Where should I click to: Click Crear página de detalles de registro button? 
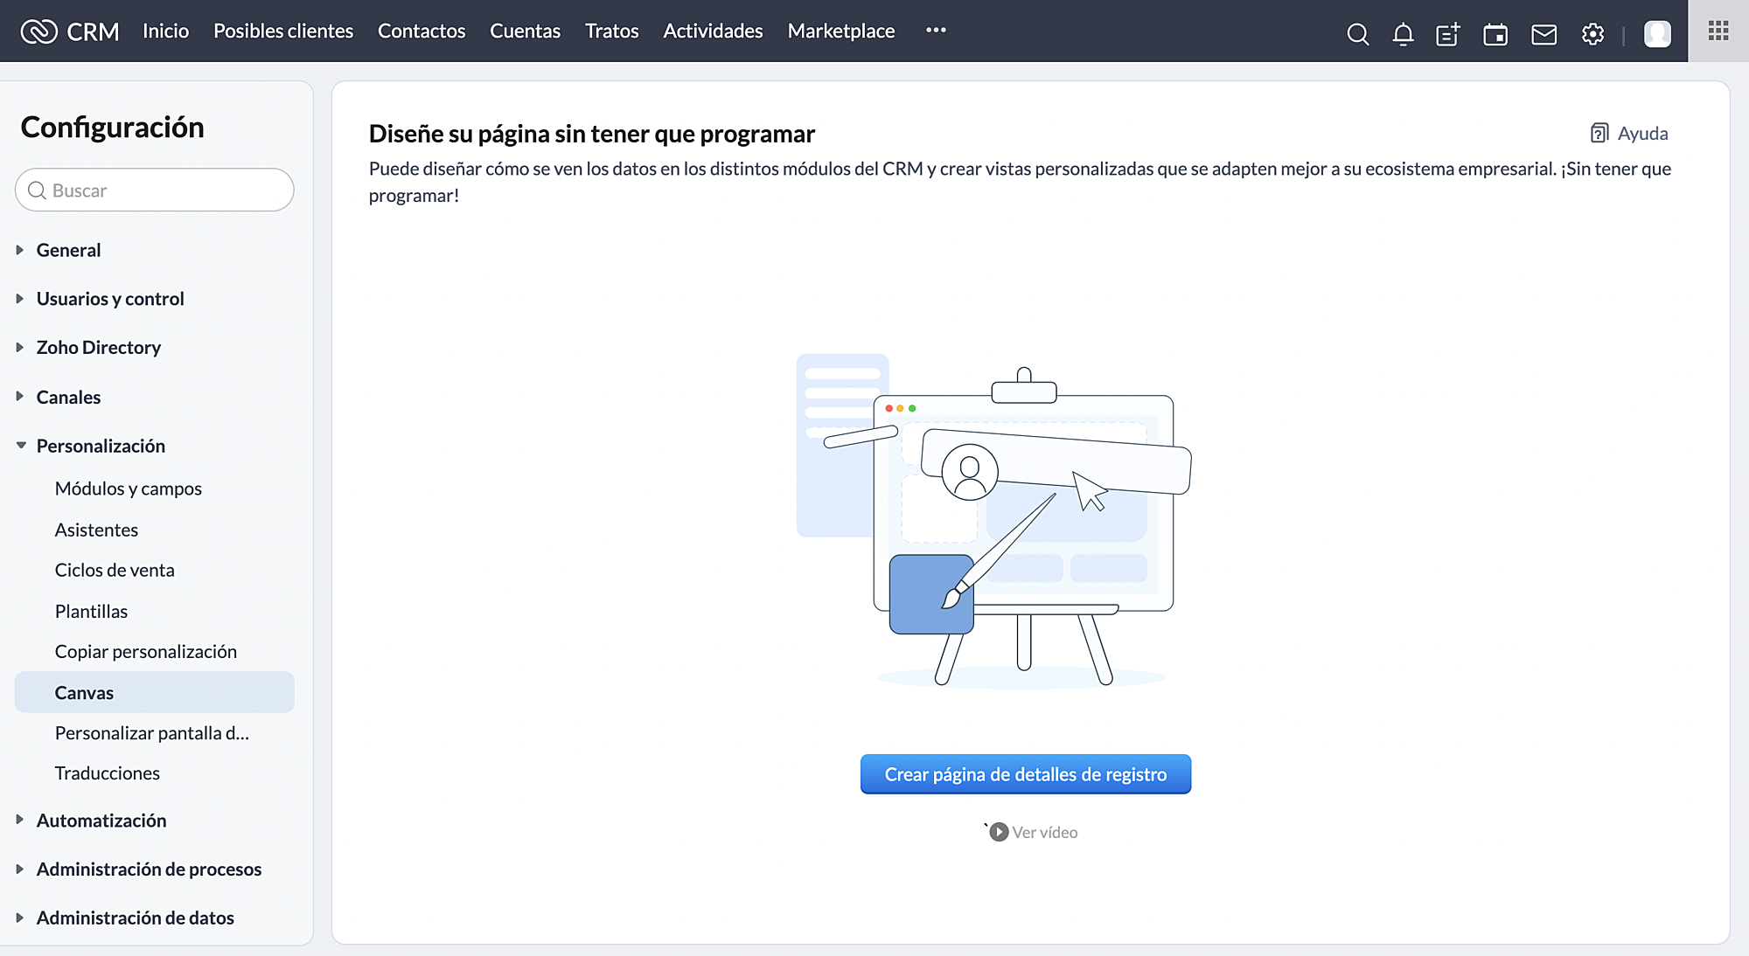1026,773
